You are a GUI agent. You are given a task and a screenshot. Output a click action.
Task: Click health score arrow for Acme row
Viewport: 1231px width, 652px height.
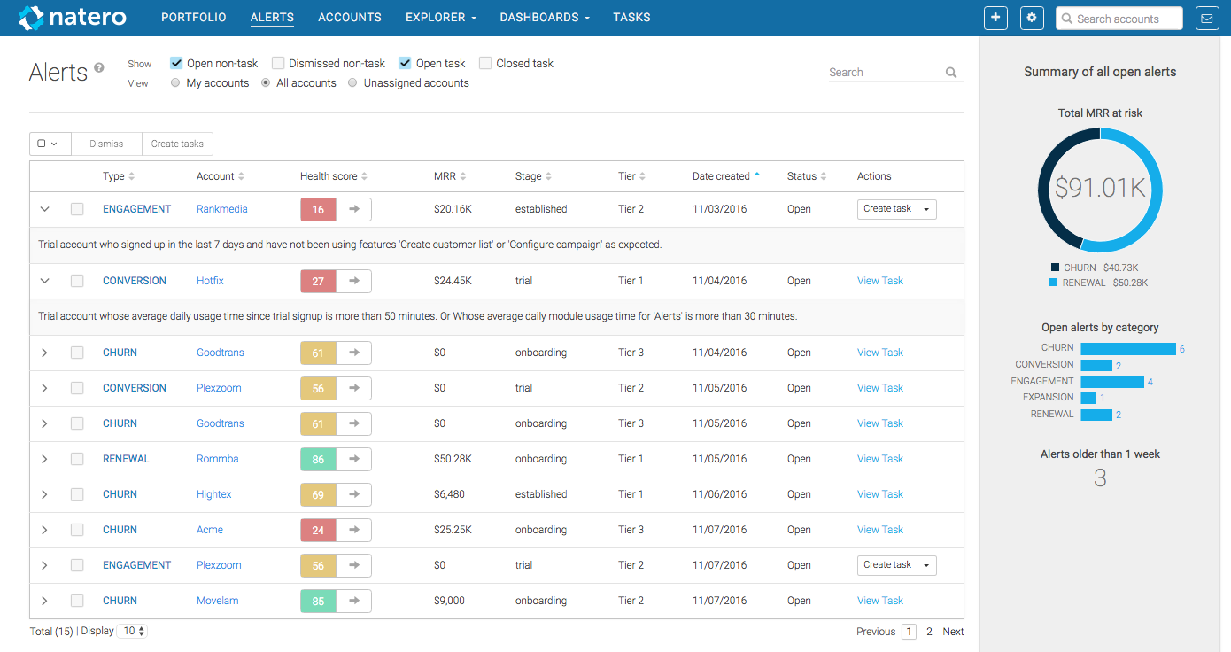[353, 530]
